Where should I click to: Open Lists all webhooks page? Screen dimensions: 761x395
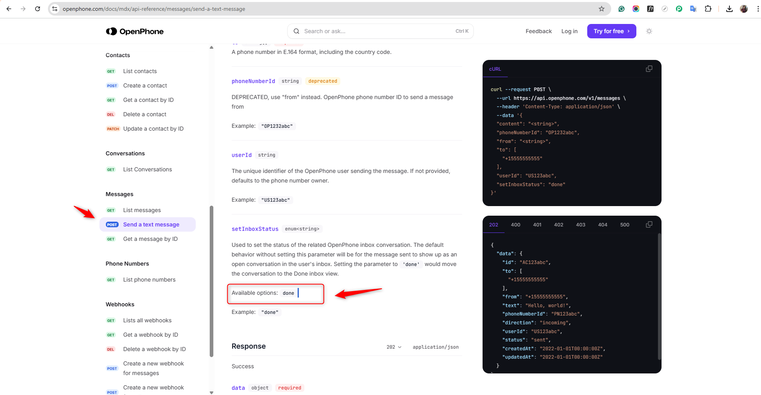(147, 320)
